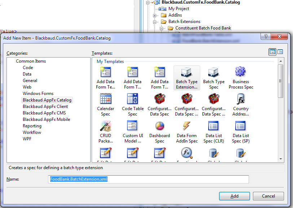
Task: Click the Cancel button
Action: tap(268, 196)
